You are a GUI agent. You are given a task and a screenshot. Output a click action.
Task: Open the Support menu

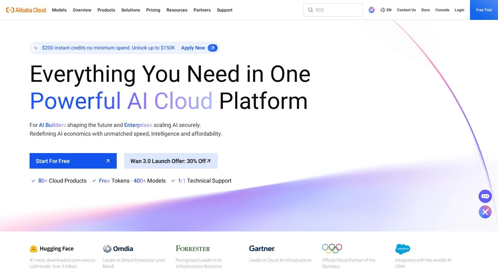pos(225,10)
